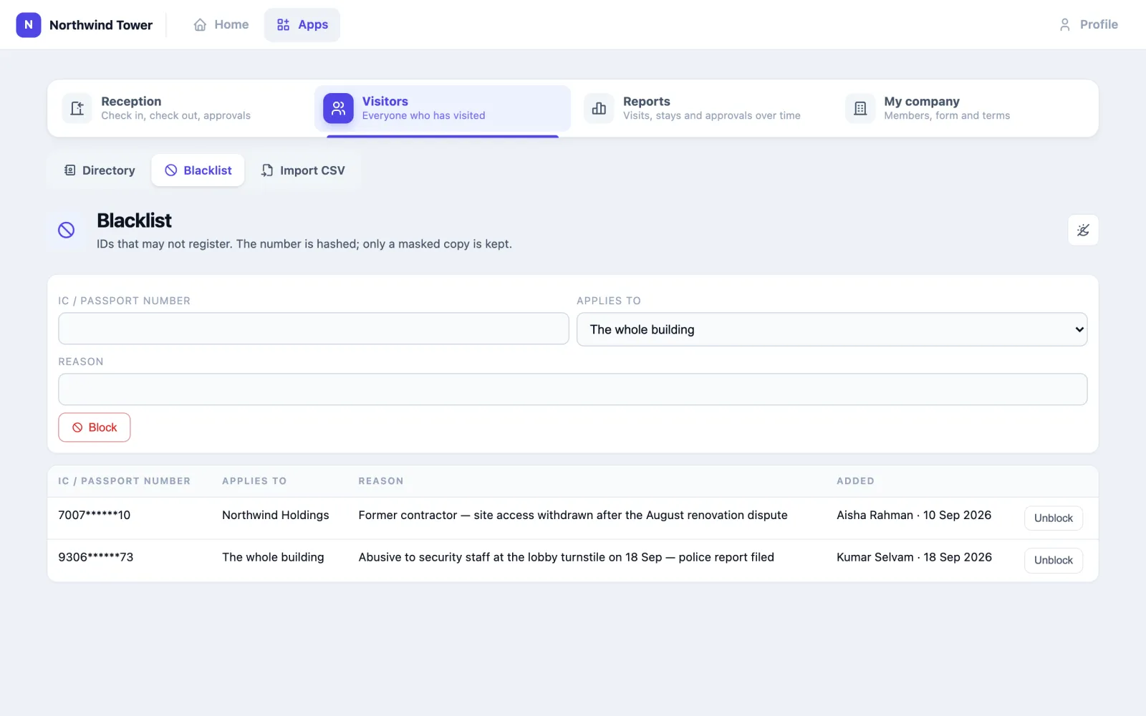Click Kumar Selvam · 18 Sep 2026

pyautogui.click(x=915, y=558)
